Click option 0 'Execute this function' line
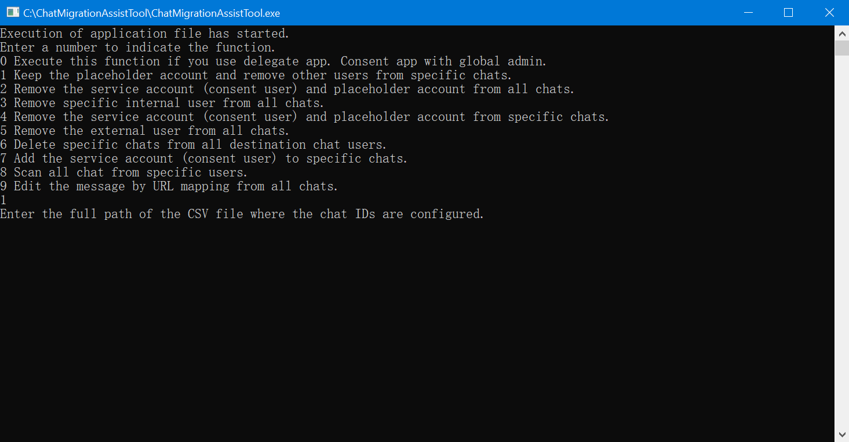The width and height of the screenshot is (849, 442). tap(274, 61)
